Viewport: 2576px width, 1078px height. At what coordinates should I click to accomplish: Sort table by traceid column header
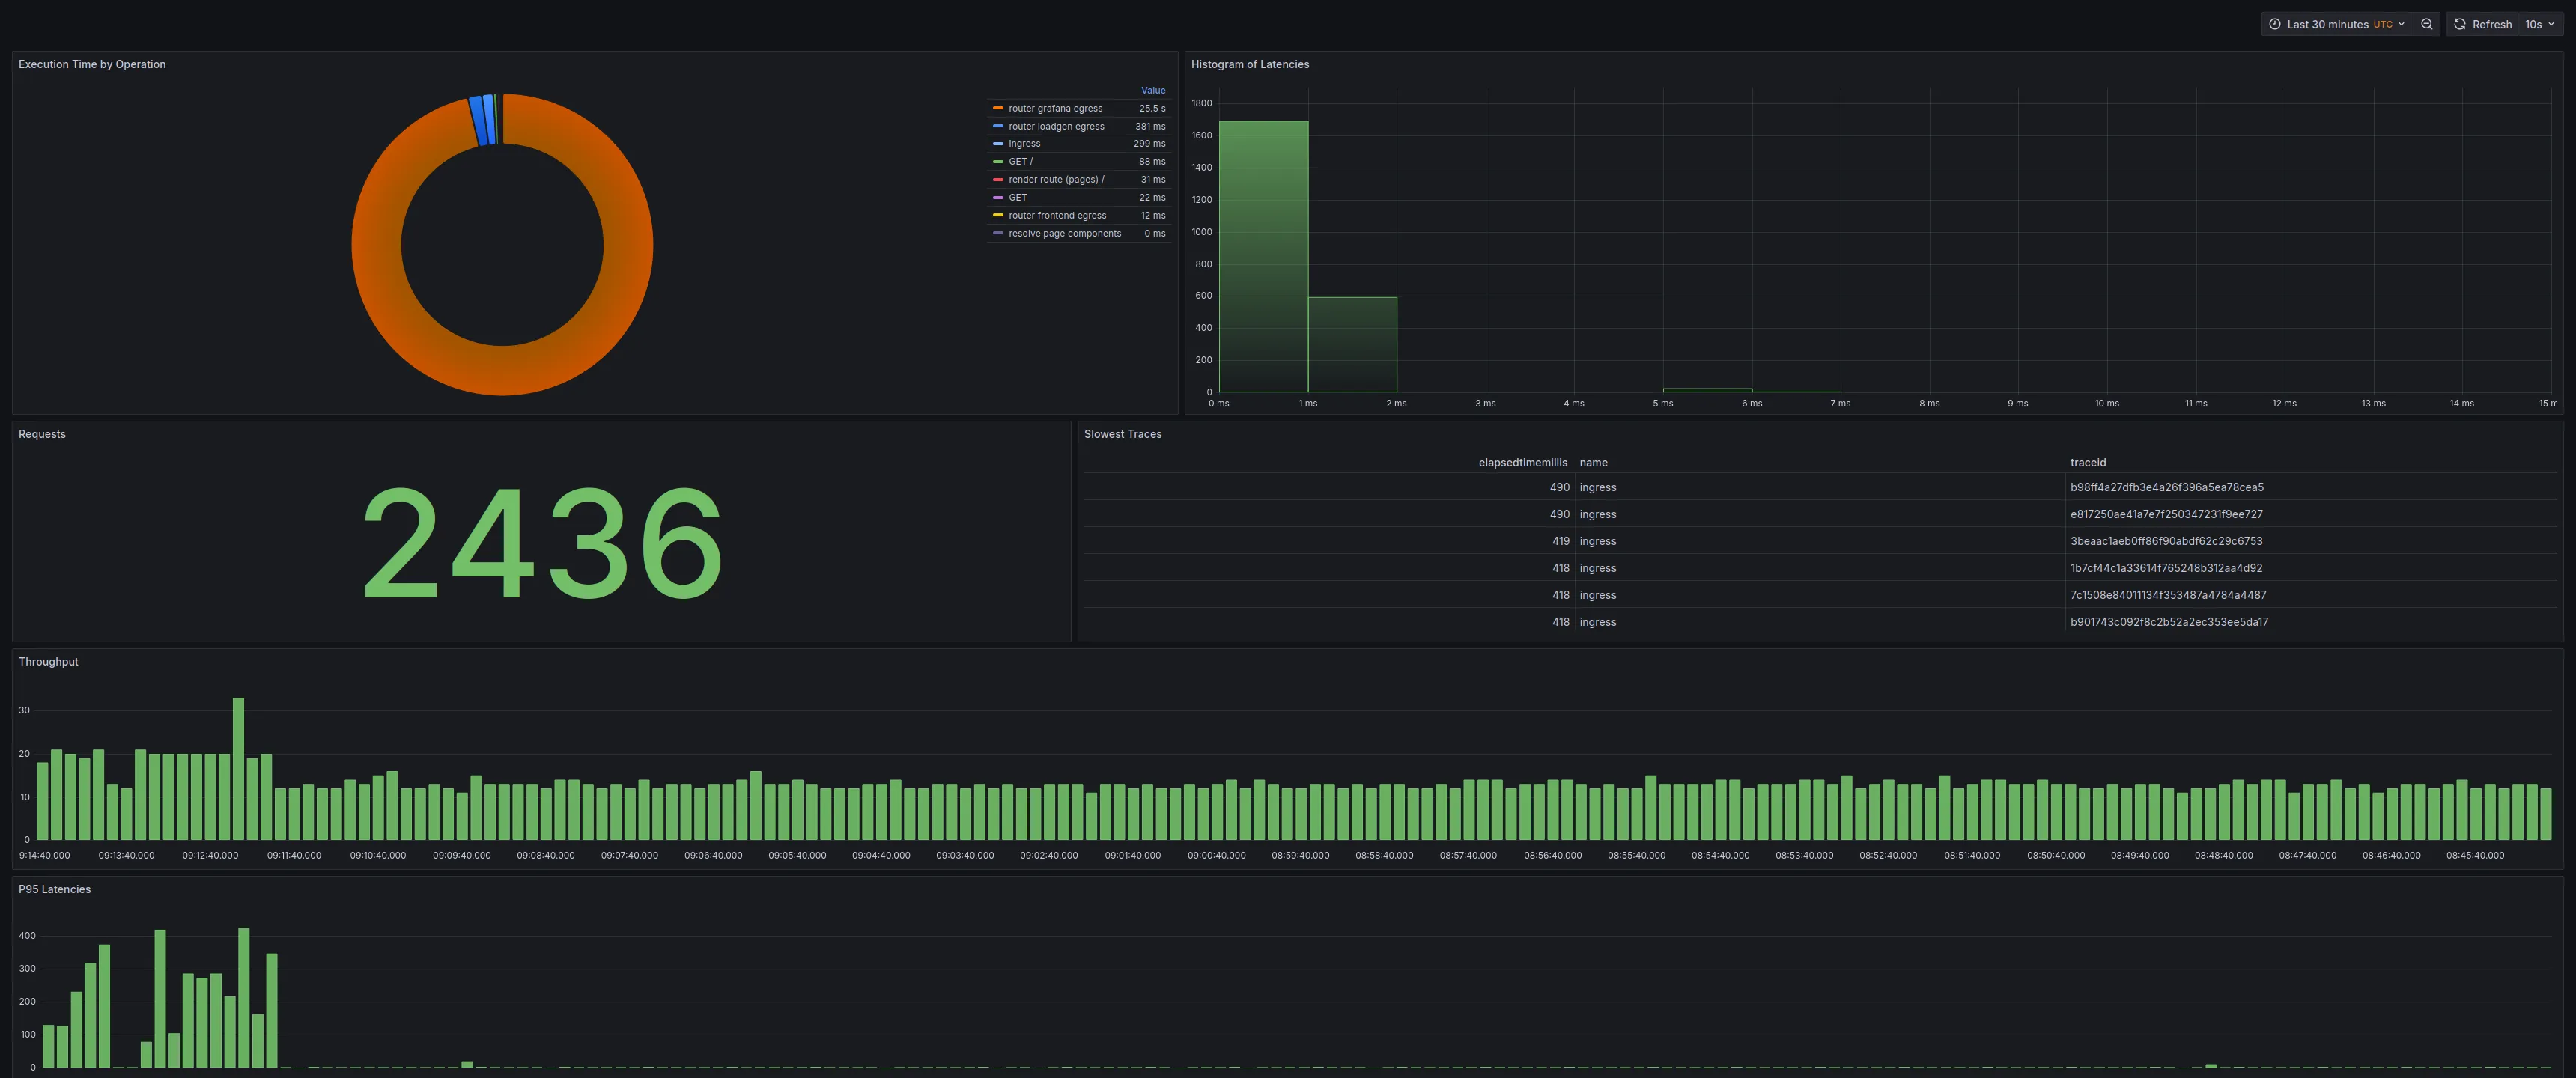point(2088,462)
